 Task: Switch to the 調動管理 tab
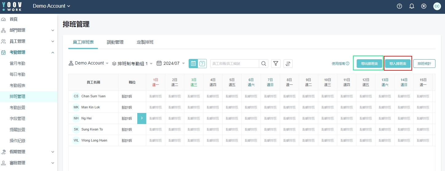(115, 42)
